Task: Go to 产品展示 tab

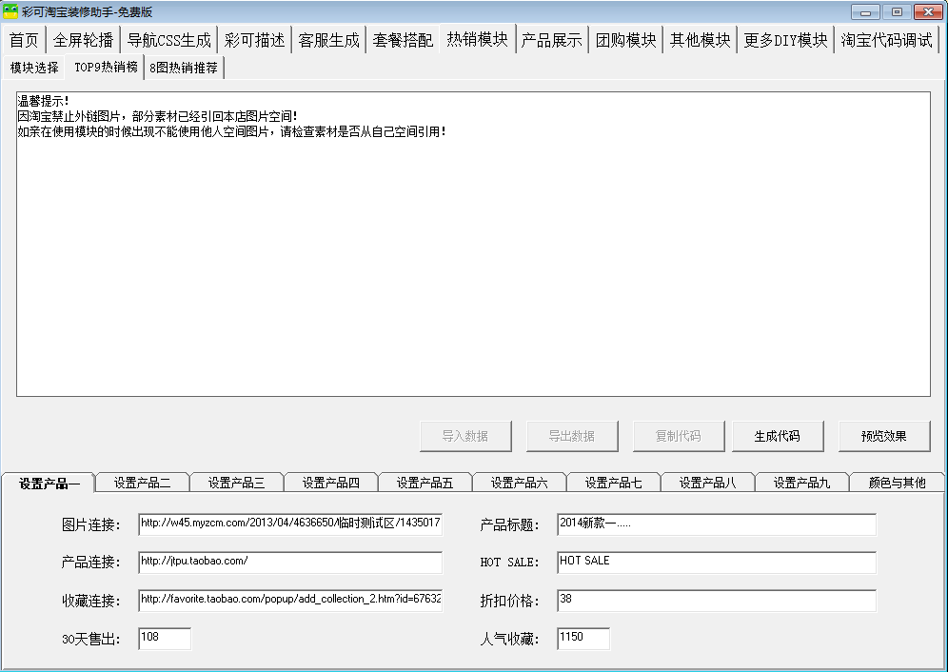Action: click(551, 40)
